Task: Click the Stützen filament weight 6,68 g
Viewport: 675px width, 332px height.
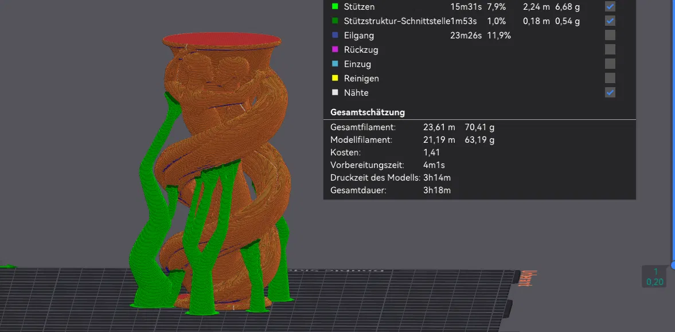Action: tap(567, 7)
